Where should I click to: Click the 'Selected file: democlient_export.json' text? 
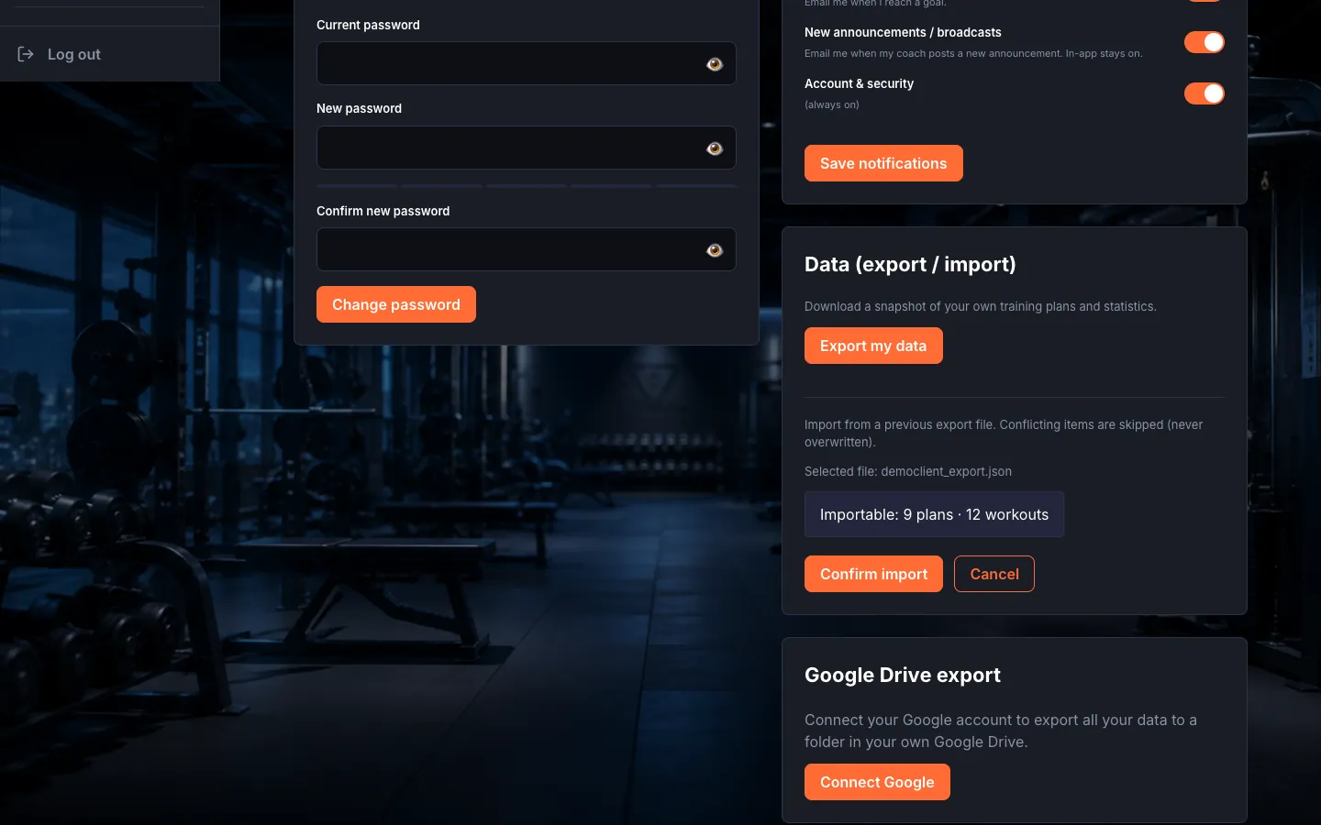(x=908, y=471)
